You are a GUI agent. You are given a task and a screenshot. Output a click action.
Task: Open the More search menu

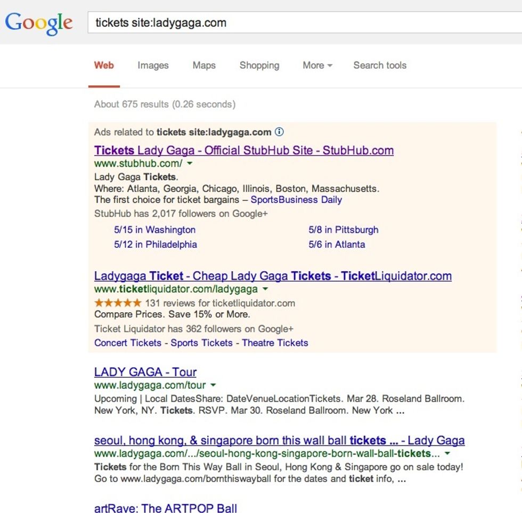317,66
